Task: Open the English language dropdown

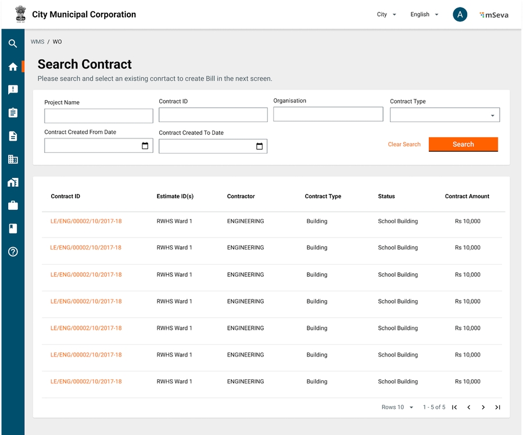Action: click(x=424, y=15)
